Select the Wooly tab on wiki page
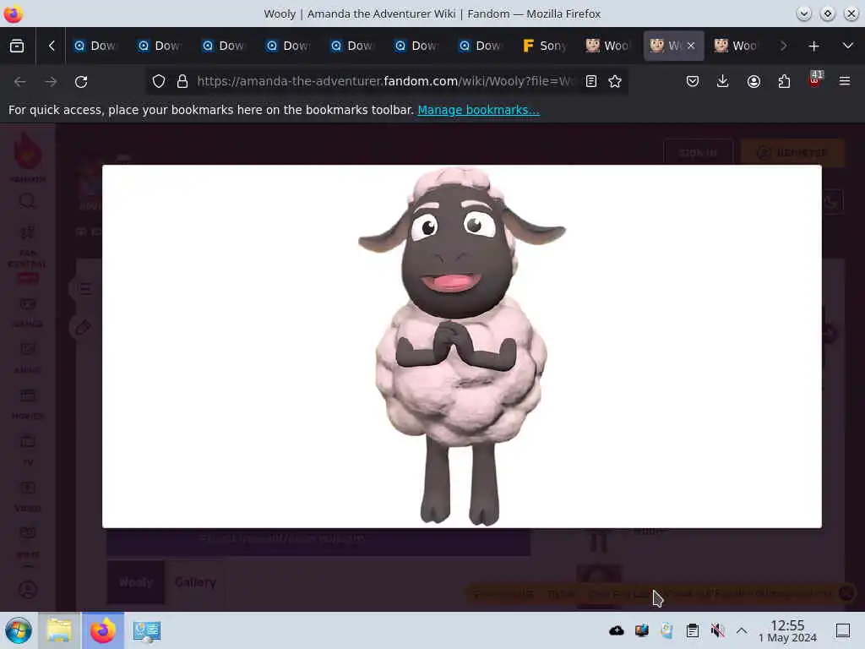Viewport: 865px width, 649px height. coord(136,582)
